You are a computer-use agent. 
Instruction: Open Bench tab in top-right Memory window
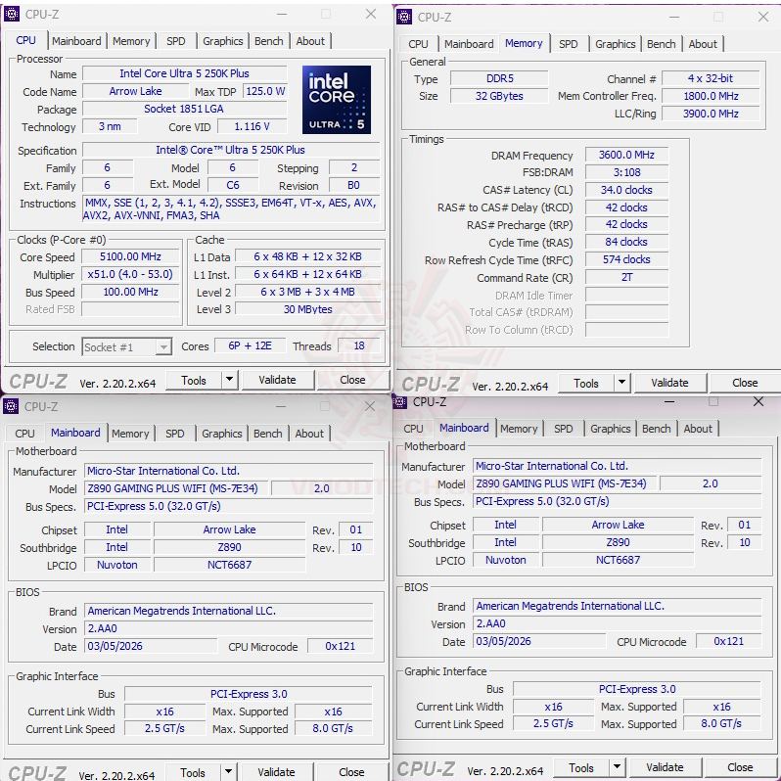click(x=662, y=44)
